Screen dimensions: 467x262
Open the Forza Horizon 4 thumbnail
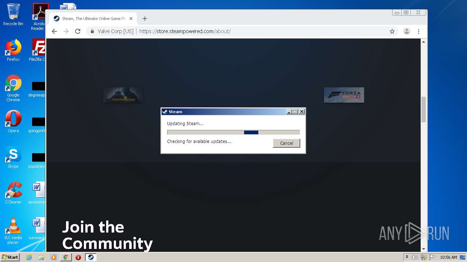coord(344,95)
